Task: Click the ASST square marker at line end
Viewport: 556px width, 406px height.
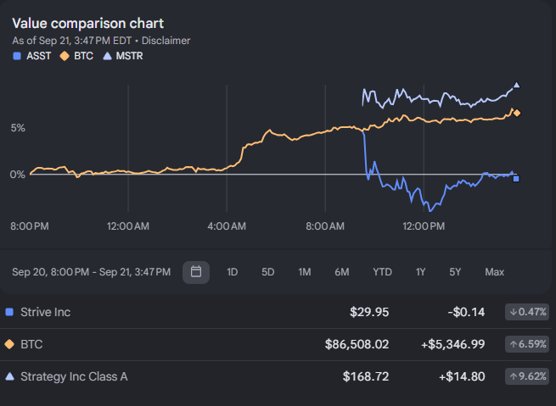Action: pos(516,179)
